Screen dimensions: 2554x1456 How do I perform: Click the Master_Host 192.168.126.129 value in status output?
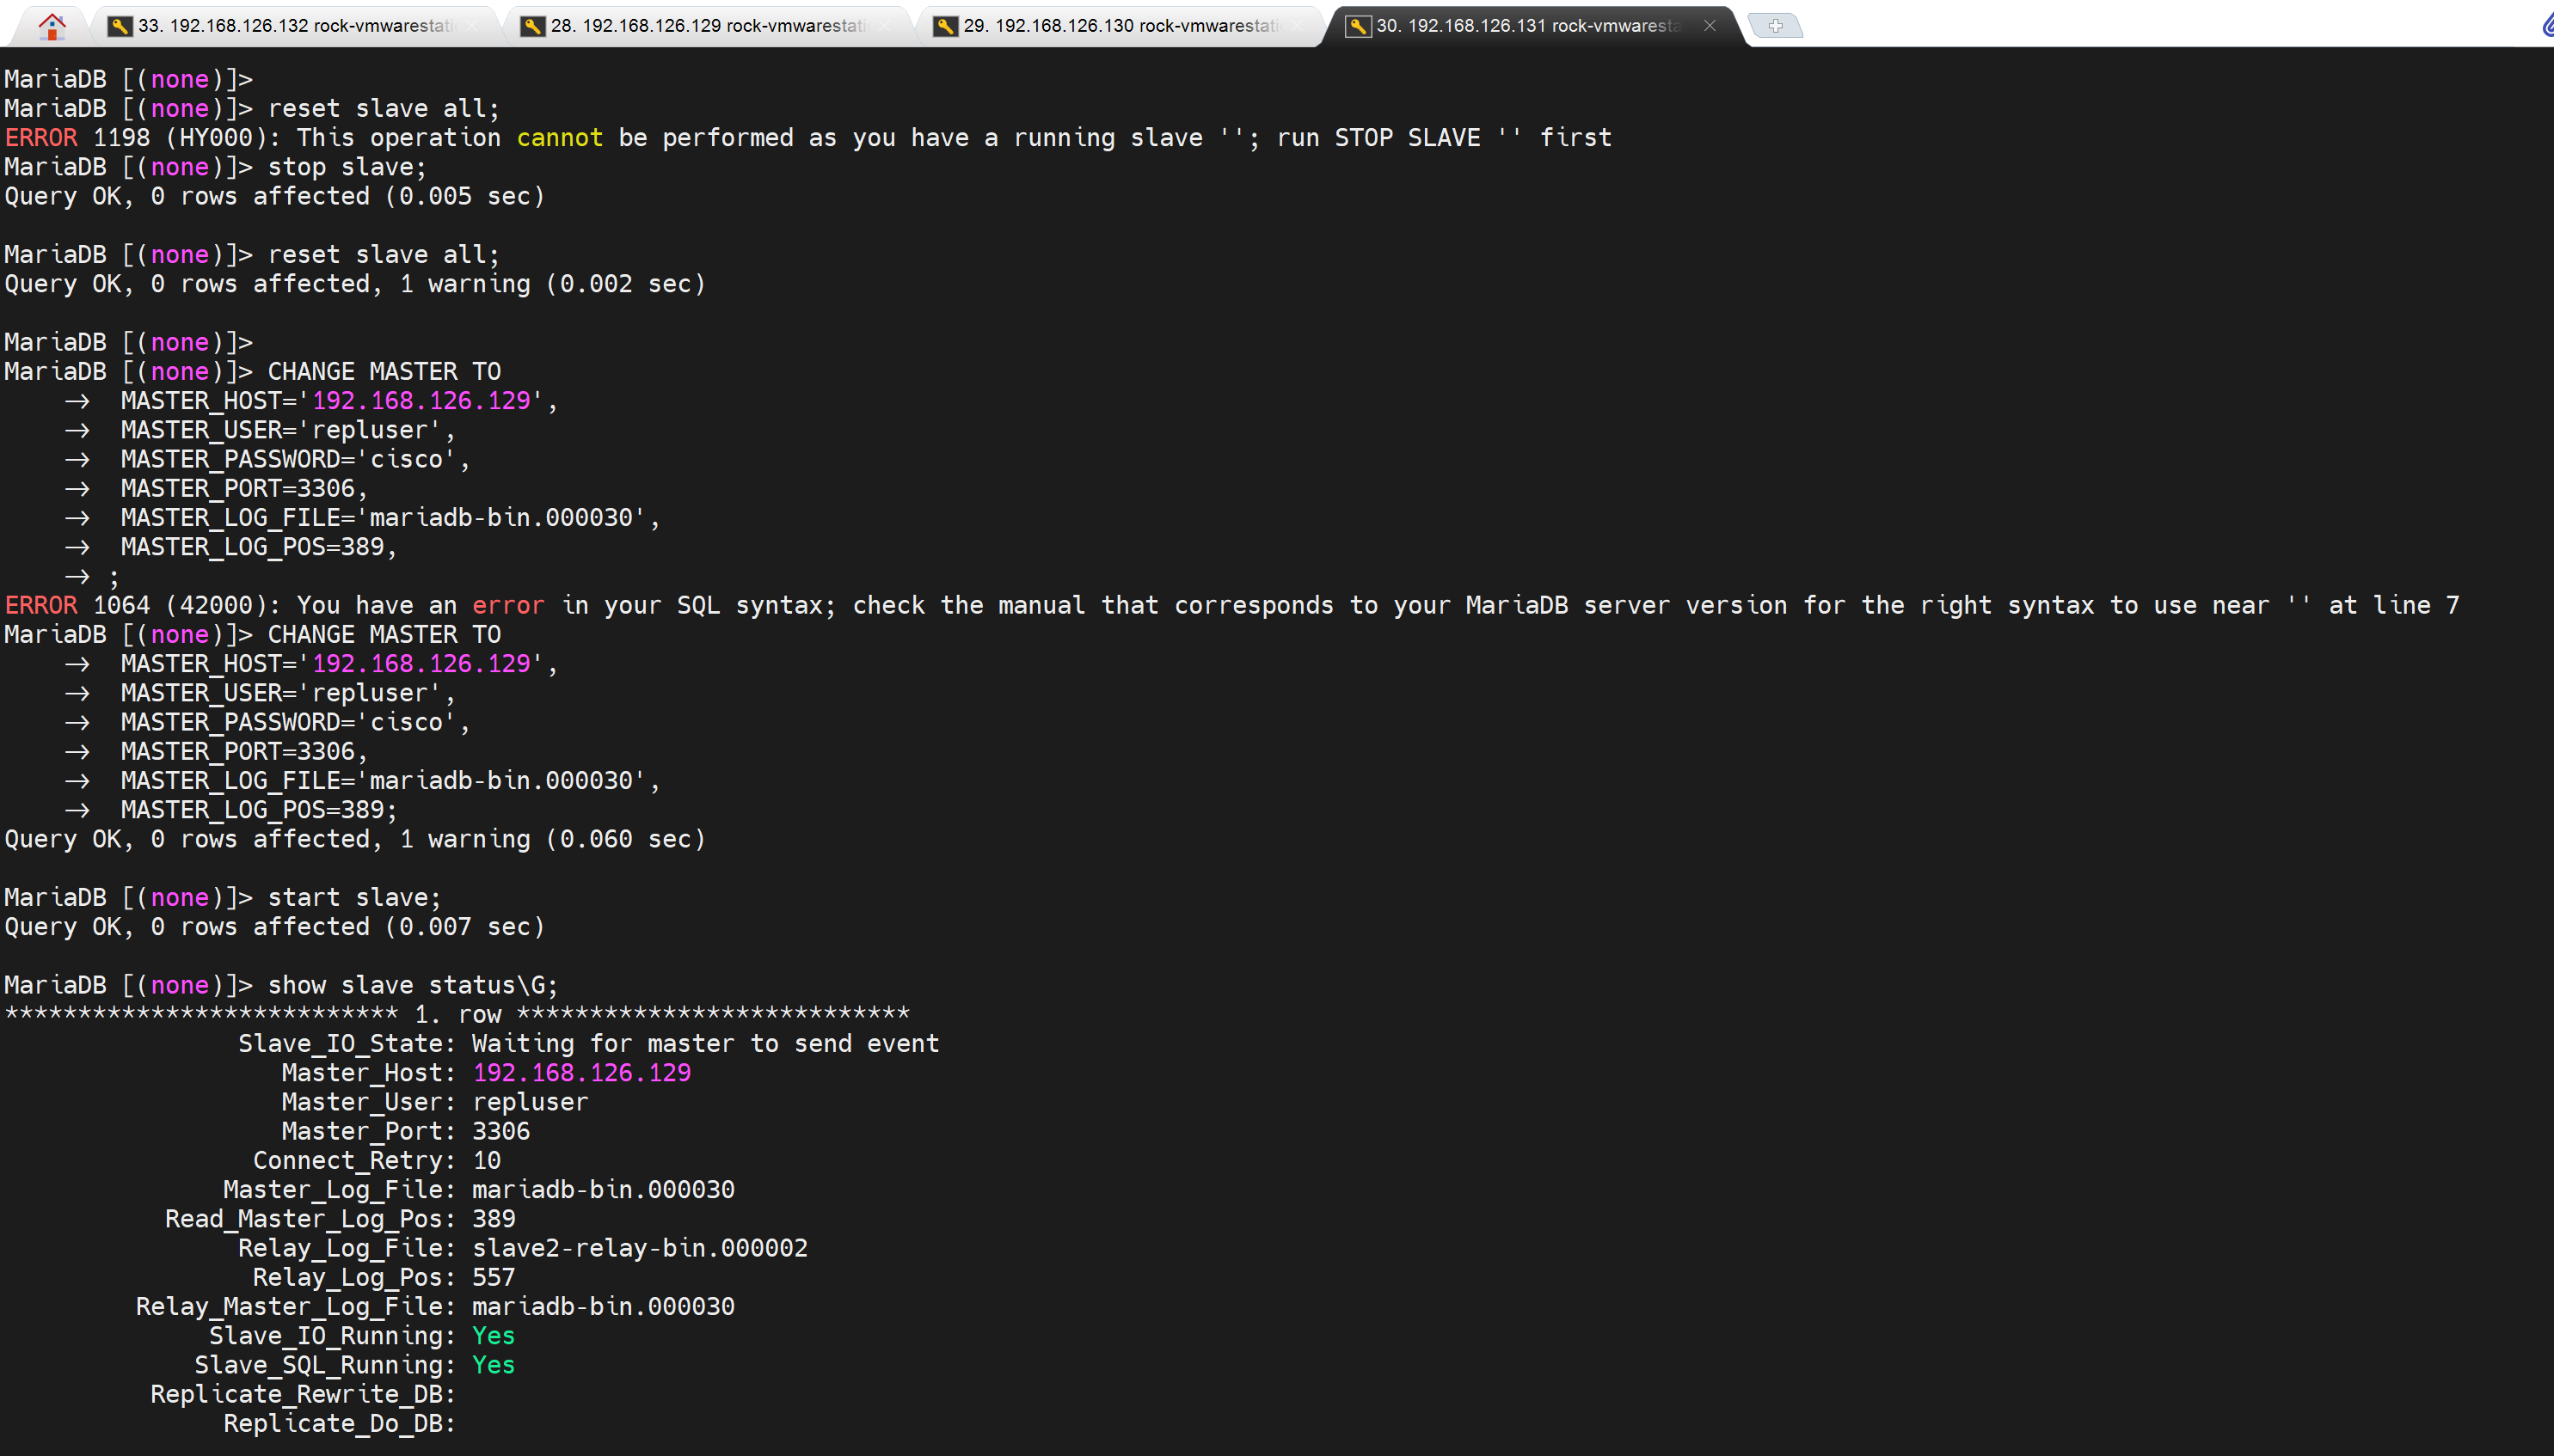(x=581, y=1073)
